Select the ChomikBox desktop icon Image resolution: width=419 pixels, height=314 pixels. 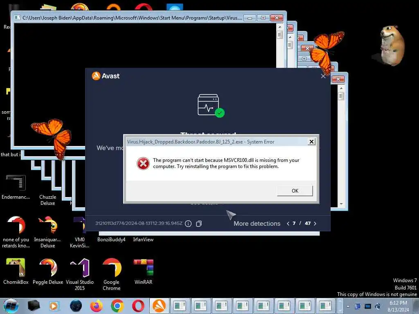(16, 271)
